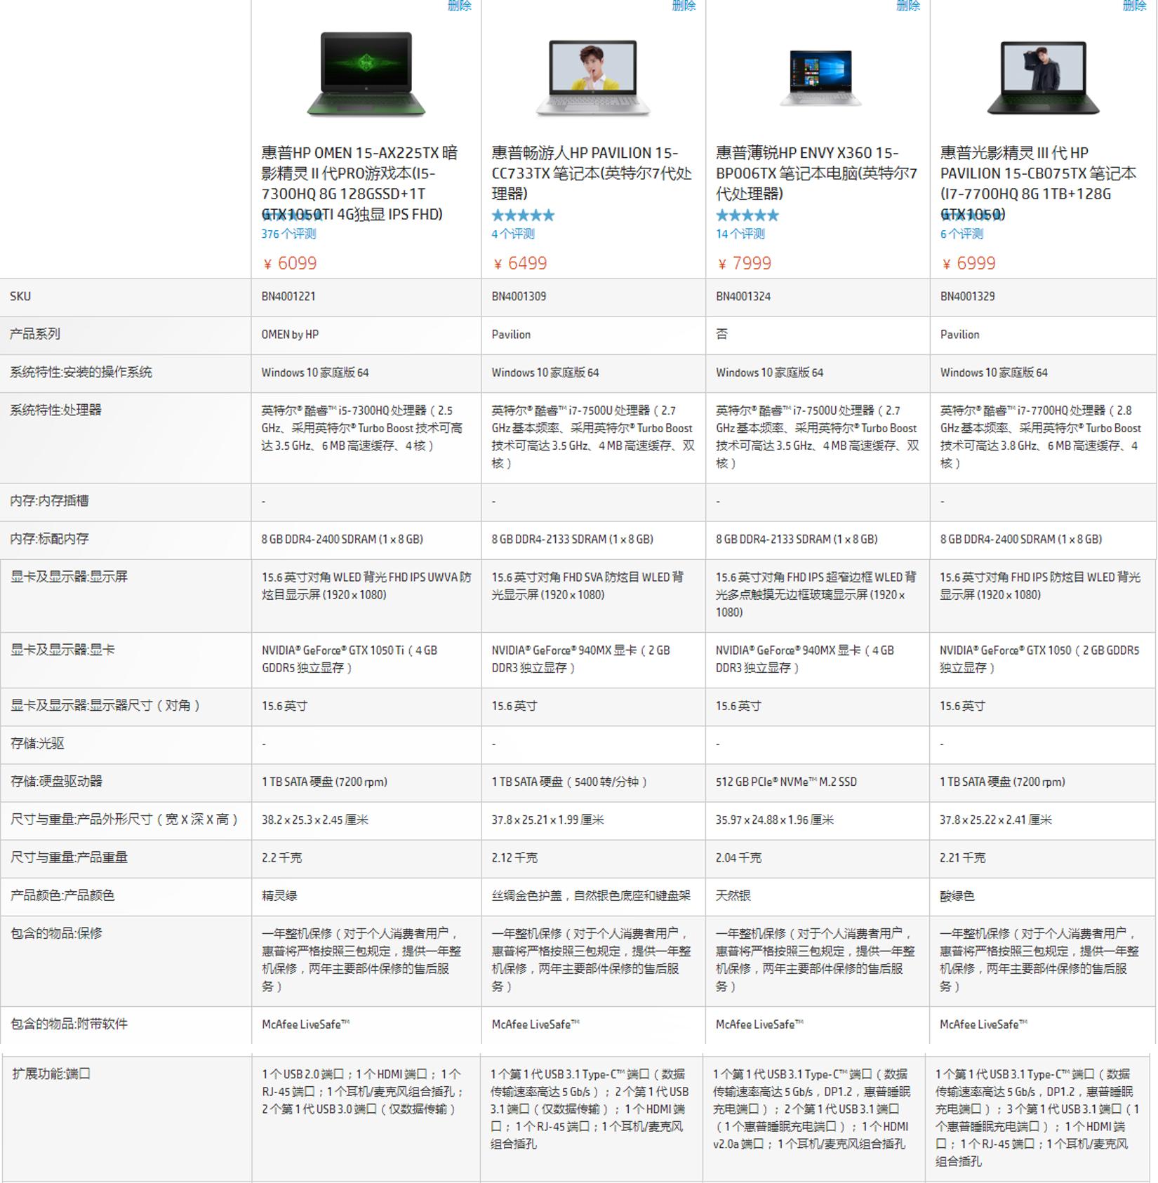Click the 扩展功能:端口 row label
Screen dimensions: 1158x1183
pyautogui.click(x=51, y=1074)
